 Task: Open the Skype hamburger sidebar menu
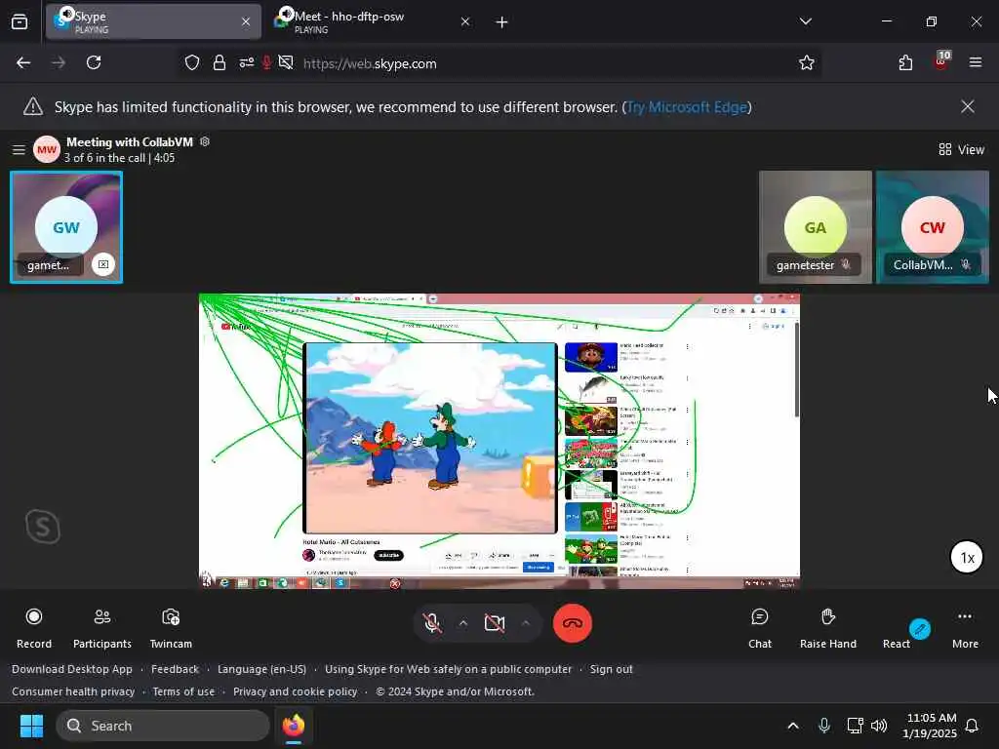[19, 149]
